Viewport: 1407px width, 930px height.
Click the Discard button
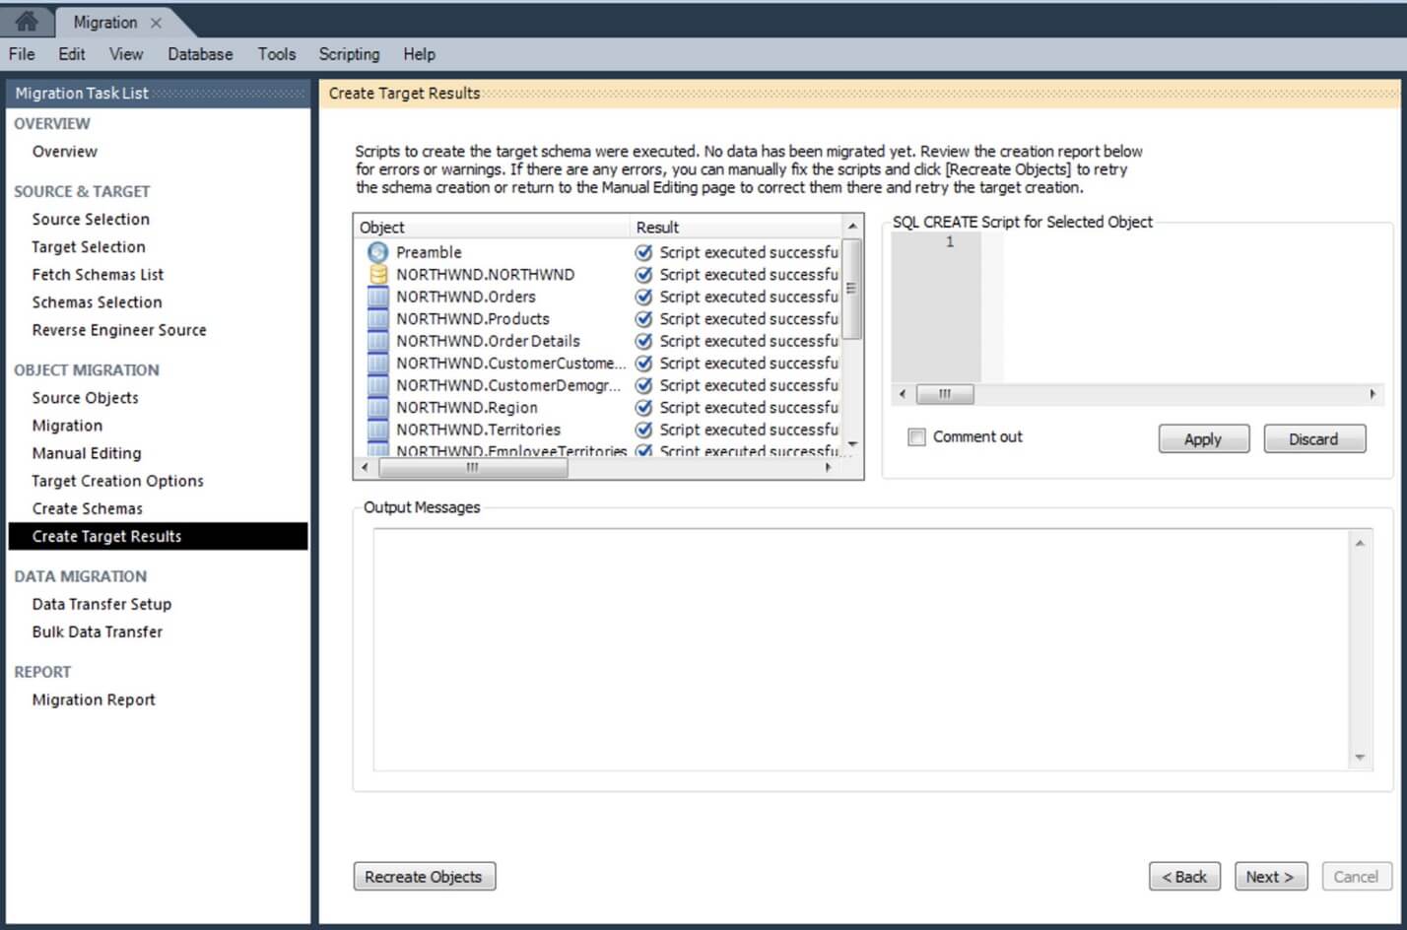click(x=1313, y=439)
